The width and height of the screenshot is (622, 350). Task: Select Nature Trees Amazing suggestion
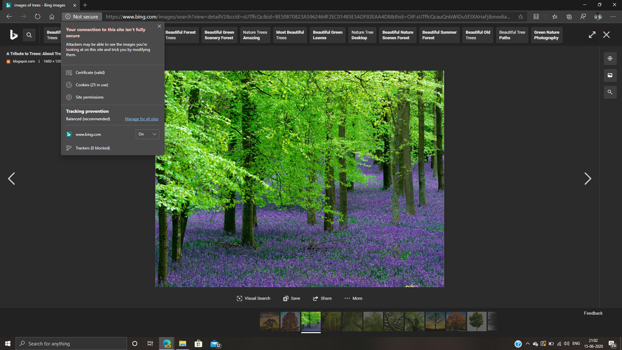(255, 35)
